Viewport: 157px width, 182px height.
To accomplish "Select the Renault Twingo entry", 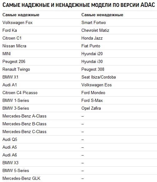I will coord(16,69).
